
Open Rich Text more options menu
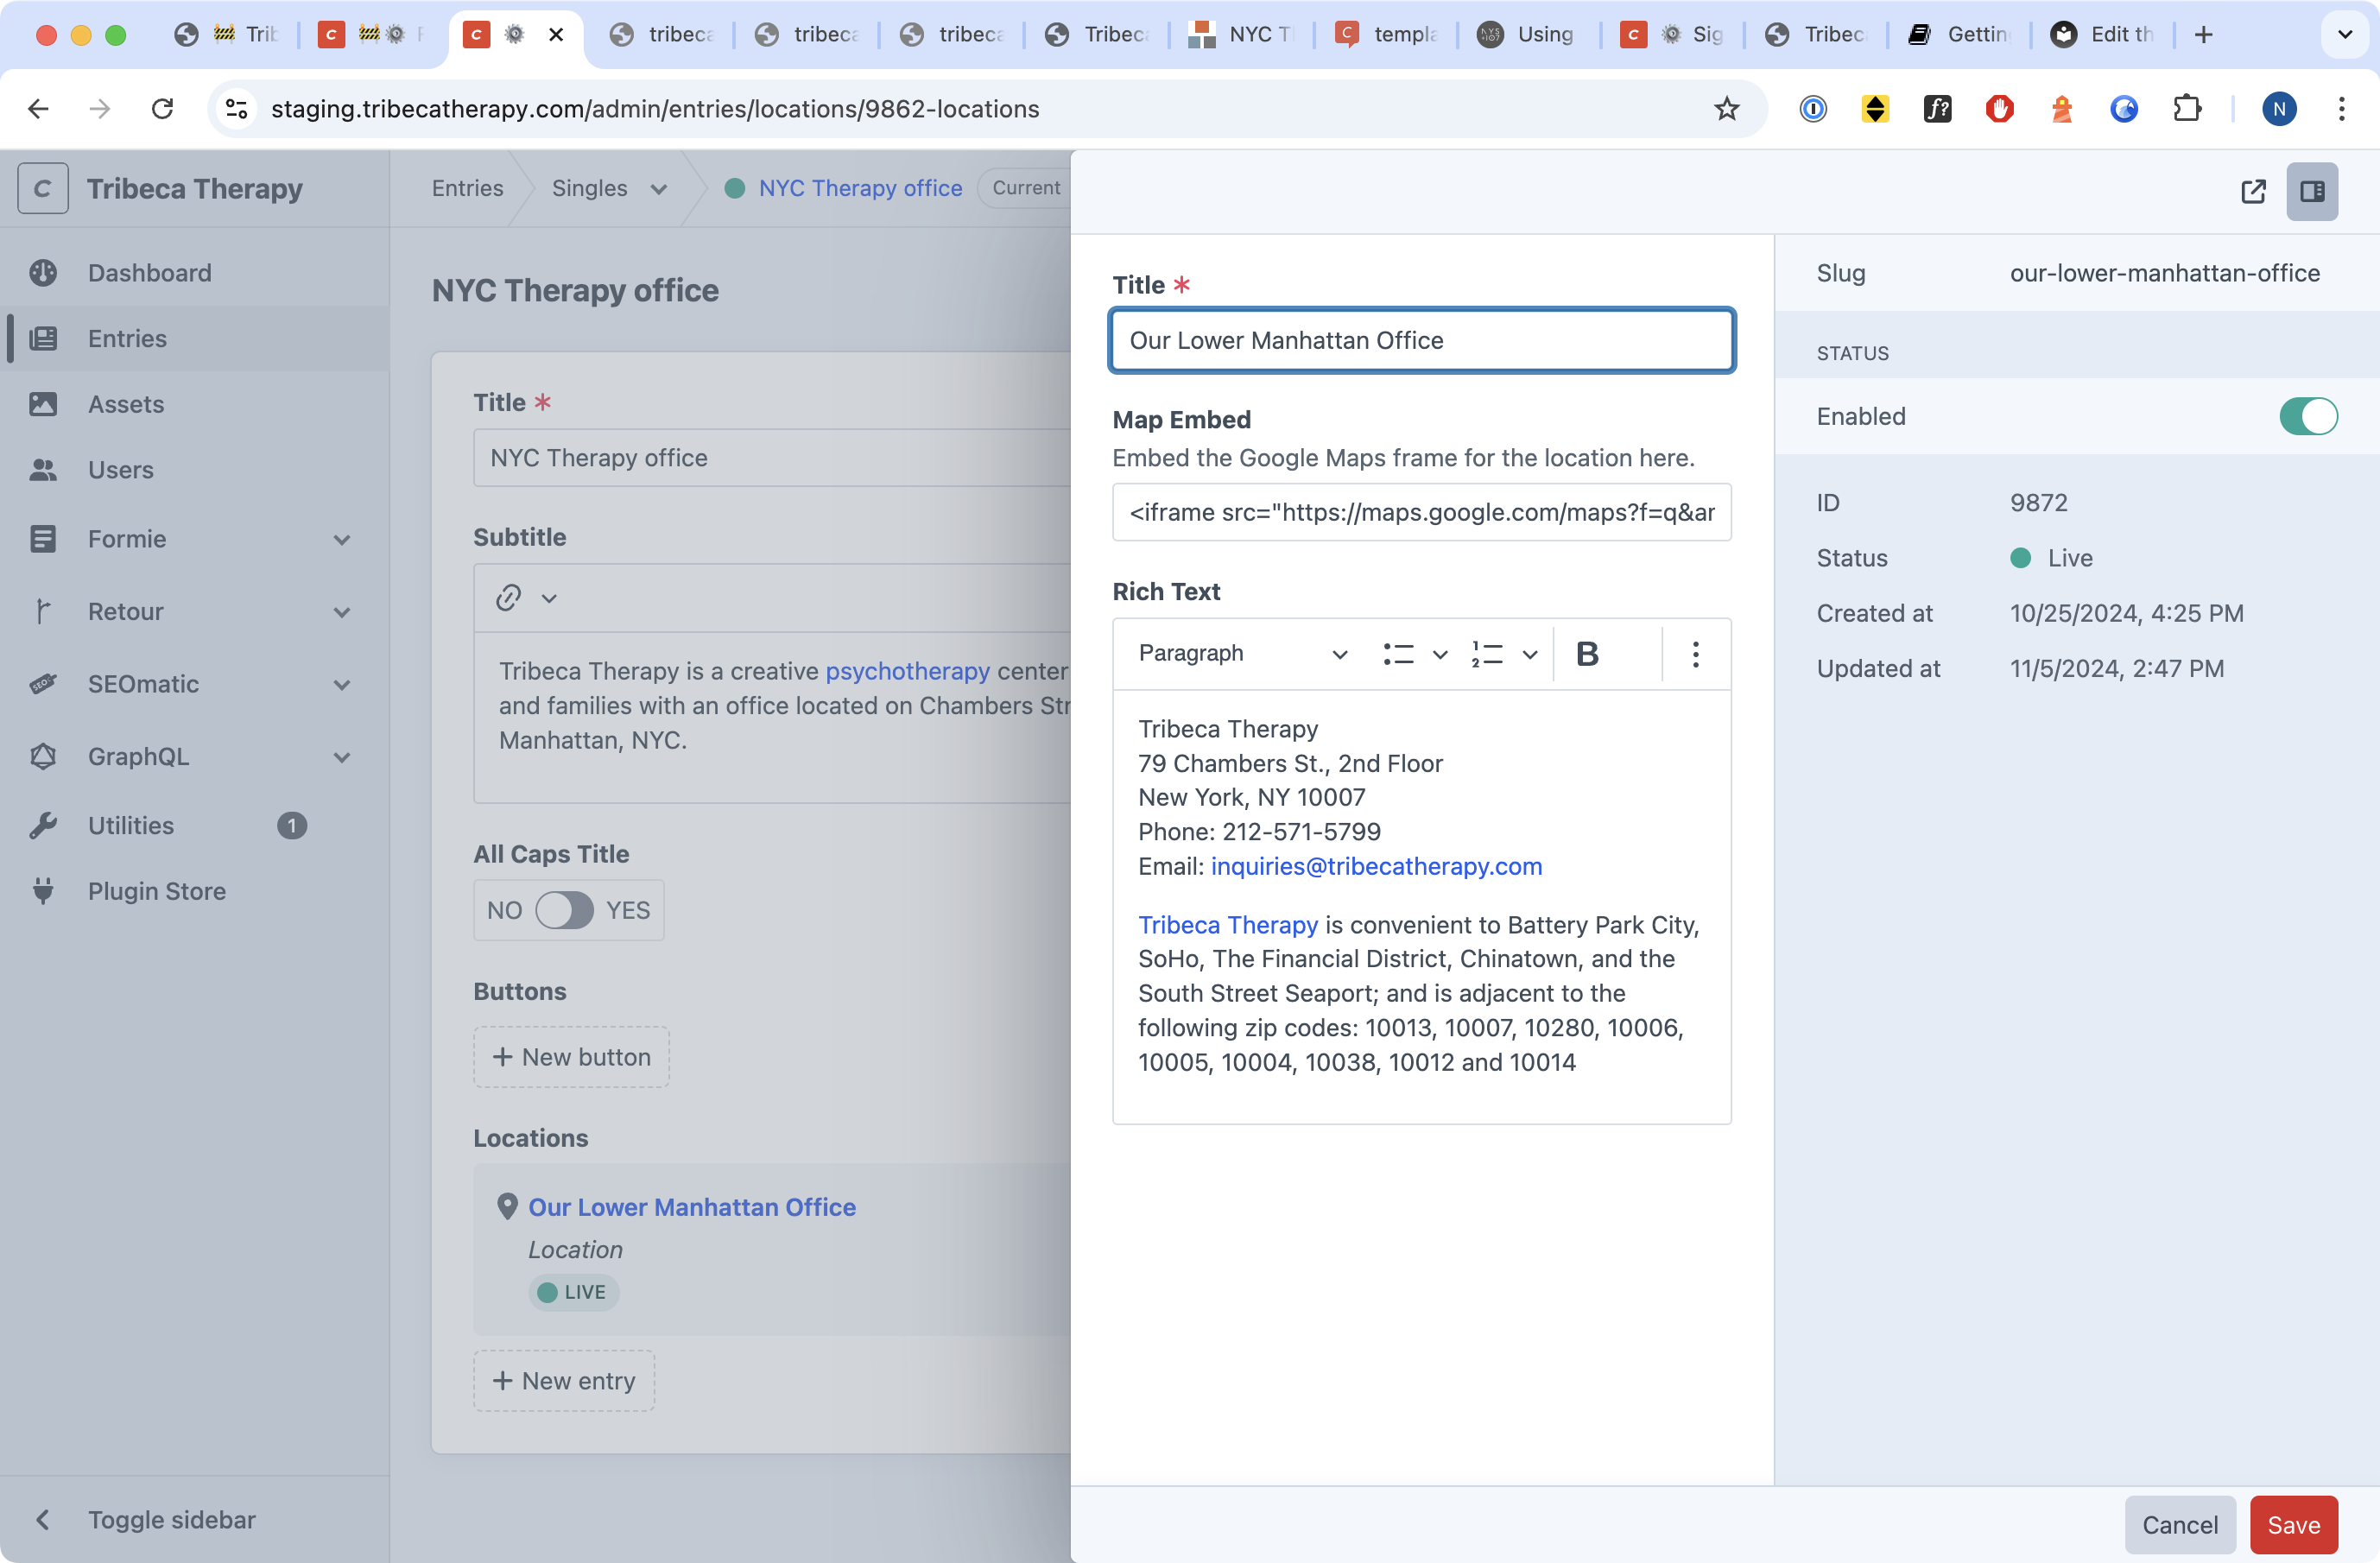coord(1695,654)
